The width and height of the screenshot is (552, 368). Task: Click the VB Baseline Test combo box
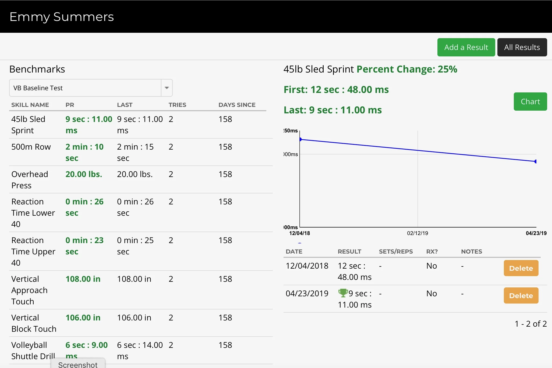pyautogui.click(x=85, y=88)
